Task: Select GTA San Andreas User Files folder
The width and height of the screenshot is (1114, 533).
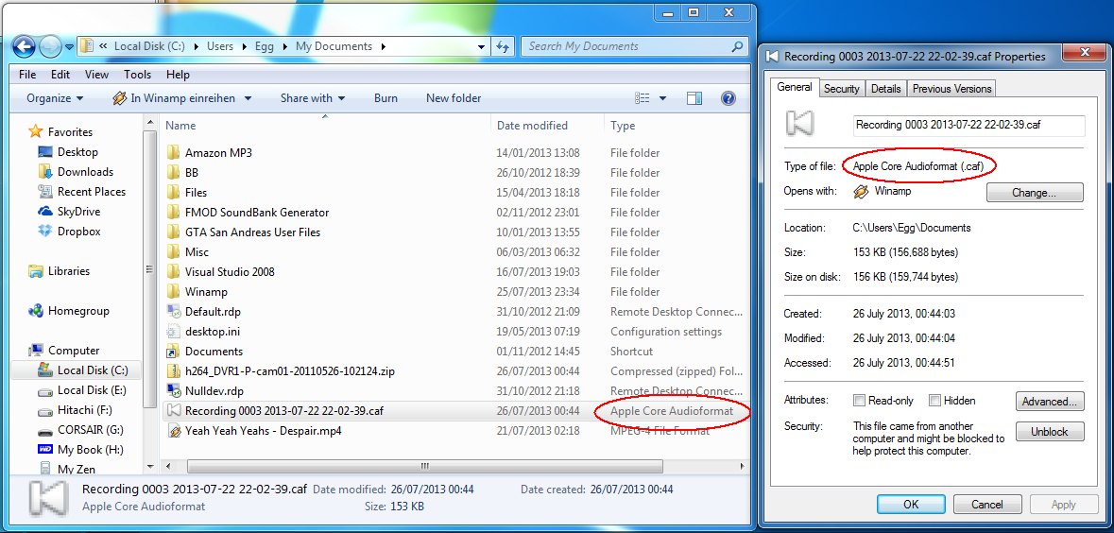Action: (252, 232)
